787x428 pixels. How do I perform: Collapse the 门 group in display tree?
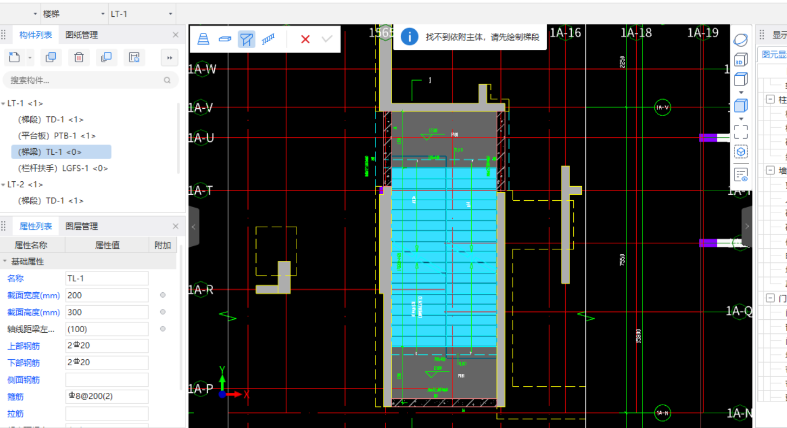click(770, 298)
